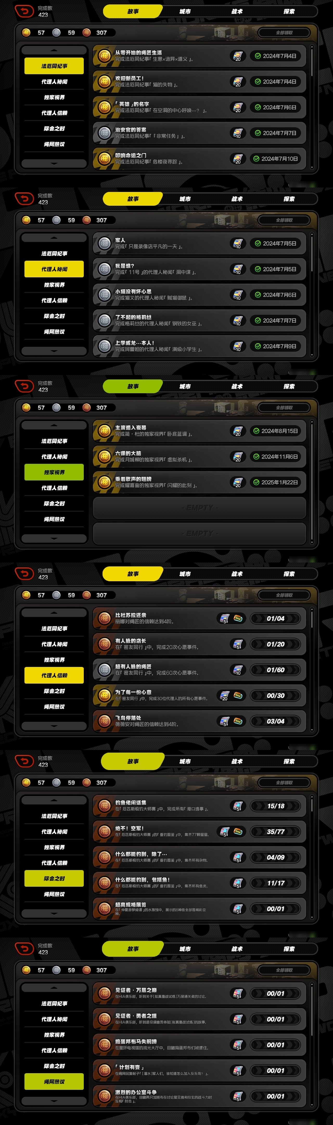Click the bronze medal icon of 钓鱼佬闲话

click(104, 806)
